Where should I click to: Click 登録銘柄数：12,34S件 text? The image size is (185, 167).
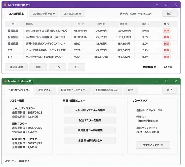point(25,117)
